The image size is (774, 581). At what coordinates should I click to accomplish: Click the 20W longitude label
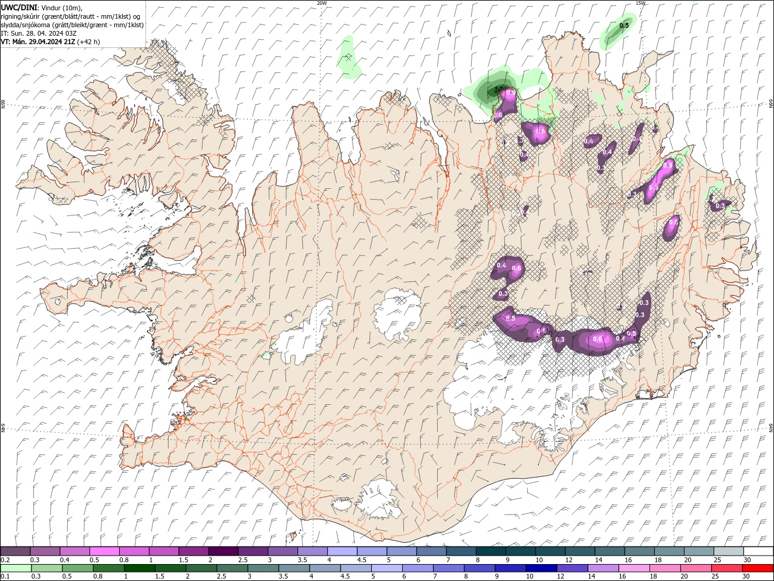[x=322, y=2]
